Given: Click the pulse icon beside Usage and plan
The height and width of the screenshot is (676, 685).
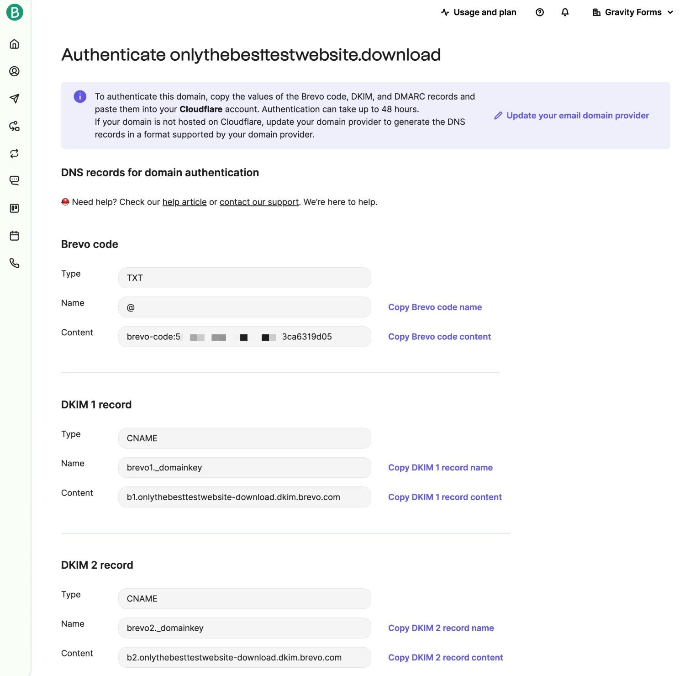Looking at the screenshot, I should [445, 12].
